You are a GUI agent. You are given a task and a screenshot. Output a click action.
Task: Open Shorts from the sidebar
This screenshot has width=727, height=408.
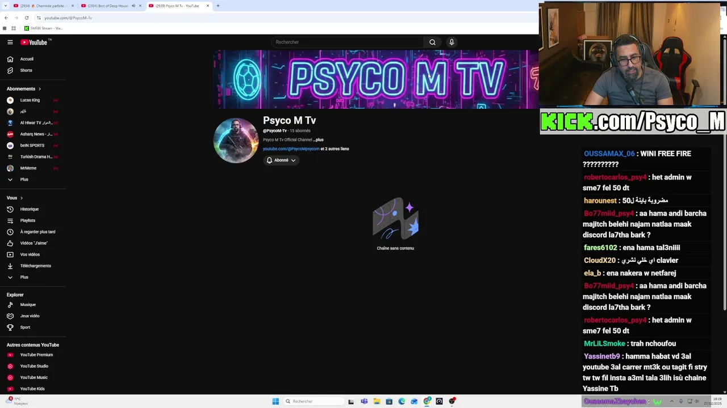26,70
